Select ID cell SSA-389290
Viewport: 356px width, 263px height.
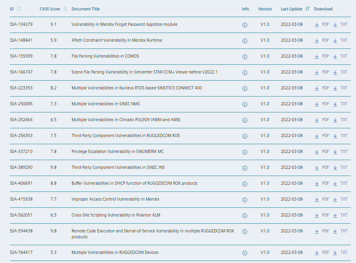click(21, 167)
